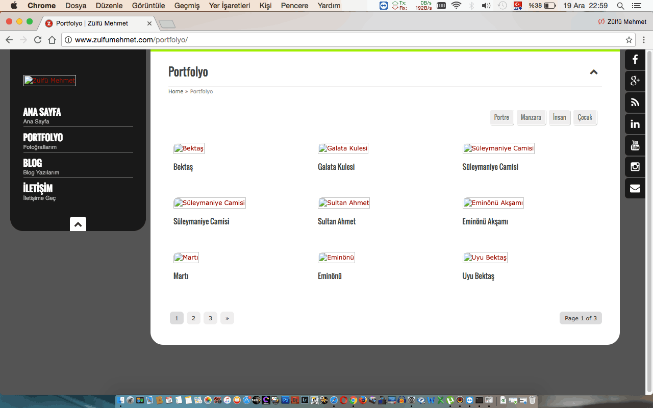
Task: Open the Martı title link
Action: click(x=181, y=276)
